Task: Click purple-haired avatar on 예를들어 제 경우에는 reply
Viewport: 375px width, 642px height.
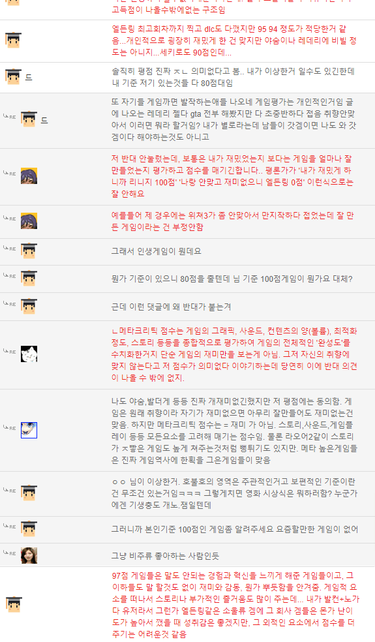Action: tap(29, 221)
